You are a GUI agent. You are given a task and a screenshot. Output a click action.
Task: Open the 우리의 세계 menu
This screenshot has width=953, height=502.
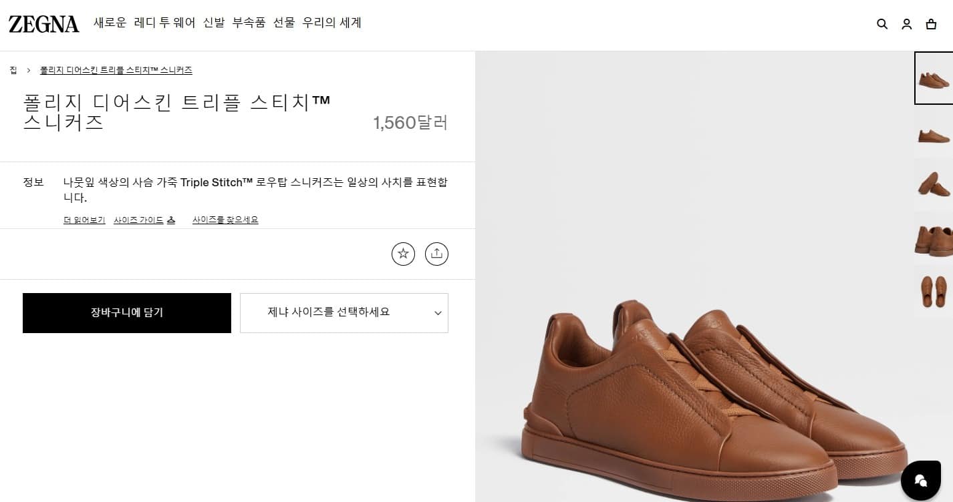point(331,23)
